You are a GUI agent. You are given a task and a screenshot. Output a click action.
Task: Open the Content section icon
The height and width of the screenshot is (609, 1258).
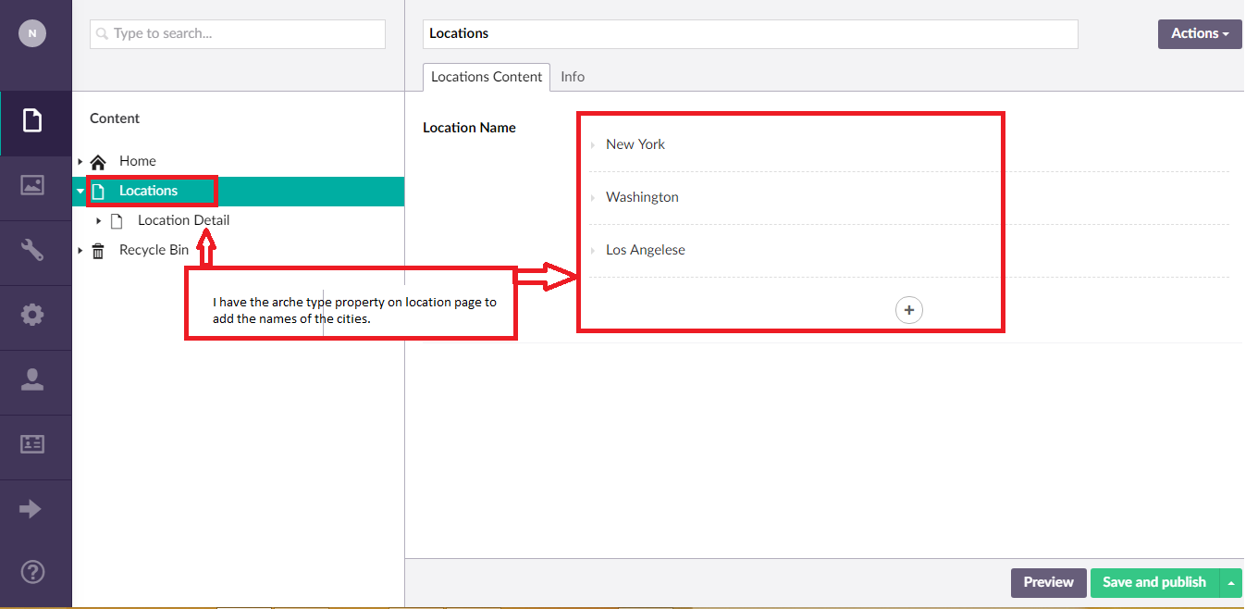coord(32,121)
